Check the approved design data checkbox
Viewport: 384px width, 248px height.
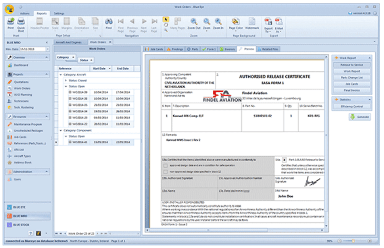click(166, 165)
